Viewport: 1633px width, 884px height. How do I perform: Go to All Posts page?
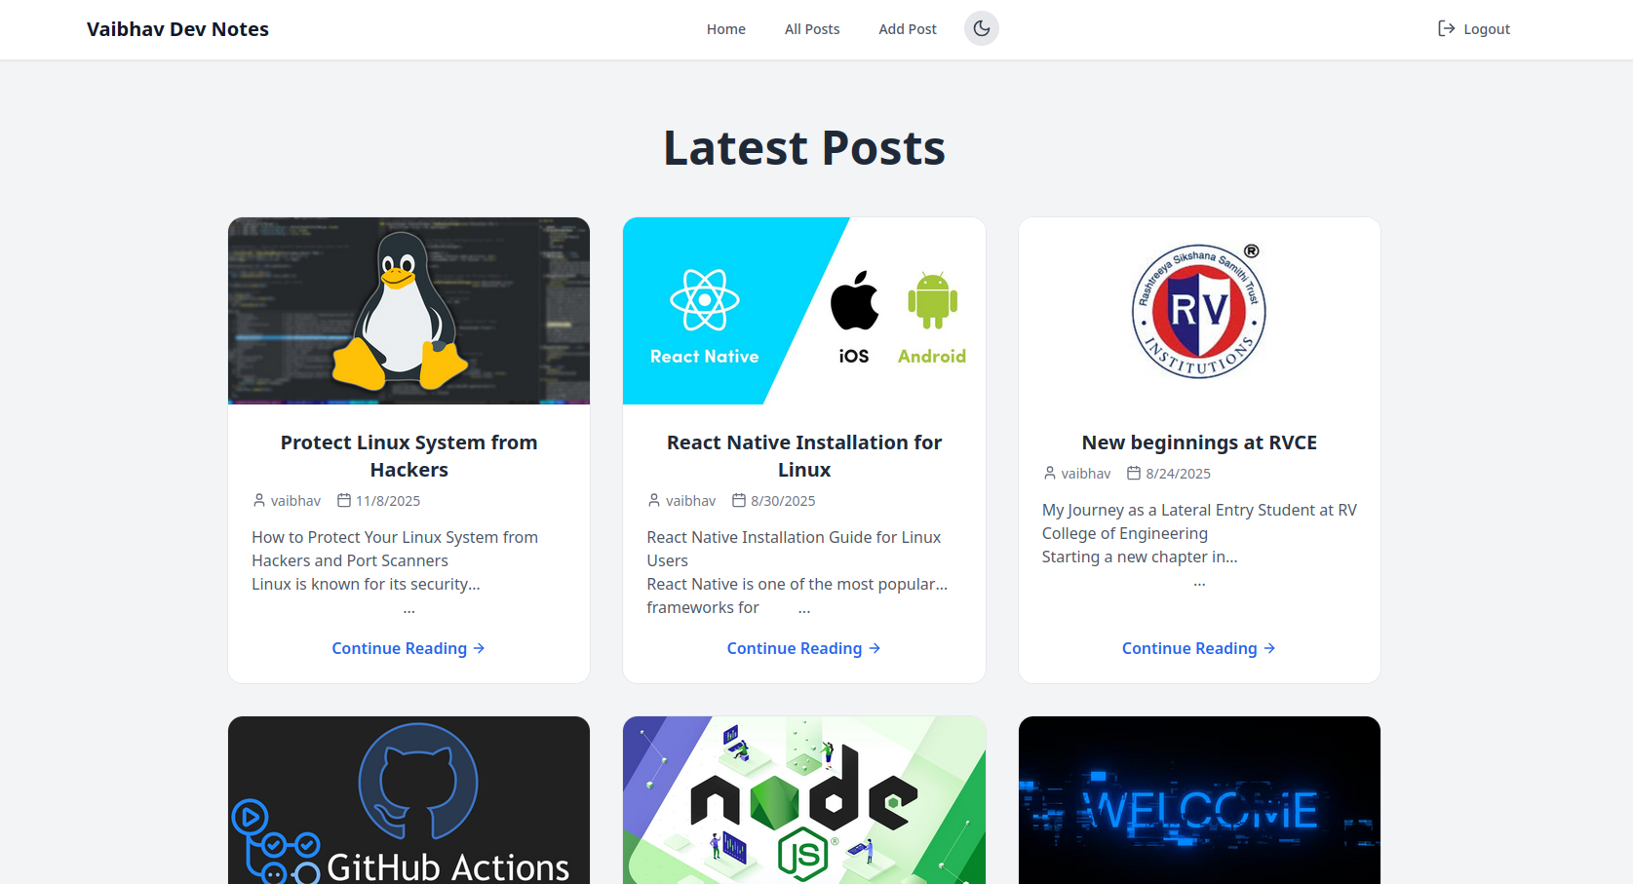point(811,29)
